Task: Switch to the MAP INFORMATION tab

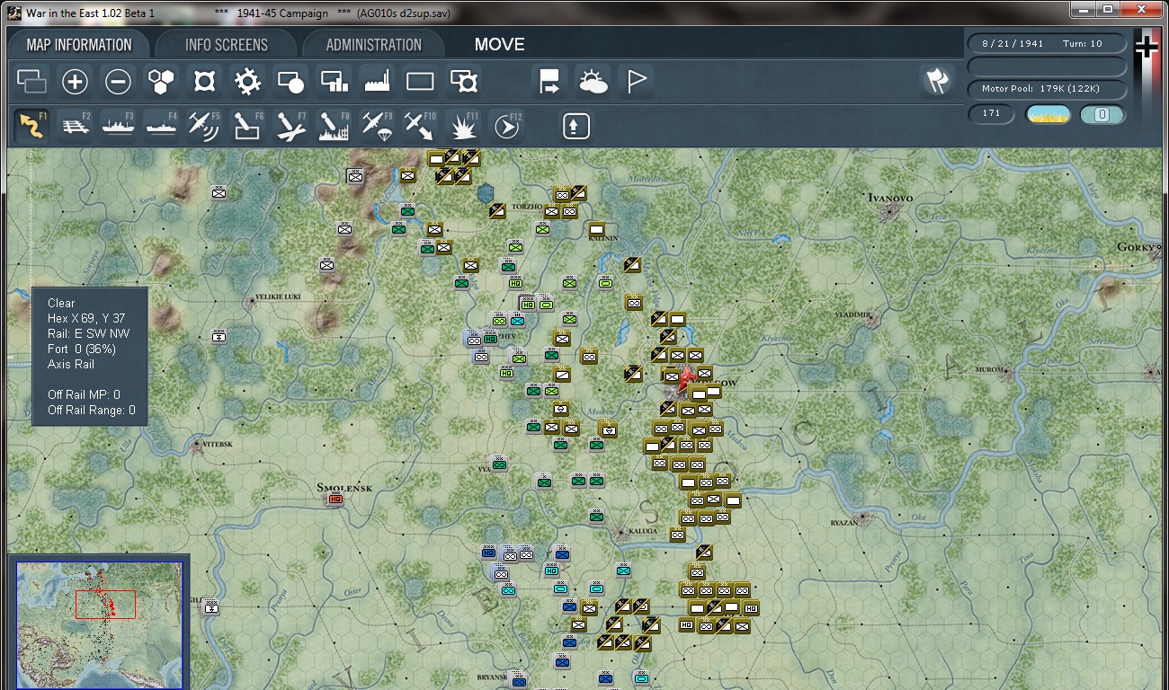Action: (79, 45)
